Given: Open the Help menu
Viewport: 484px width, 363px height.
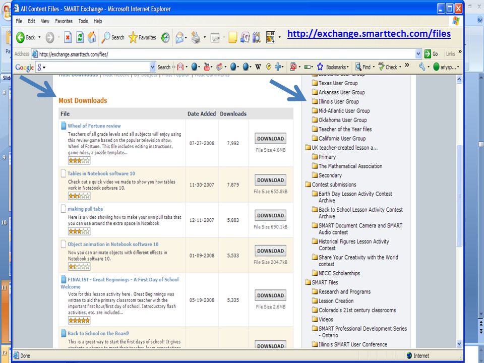Looking at the screenshot, I should (98, 21).
